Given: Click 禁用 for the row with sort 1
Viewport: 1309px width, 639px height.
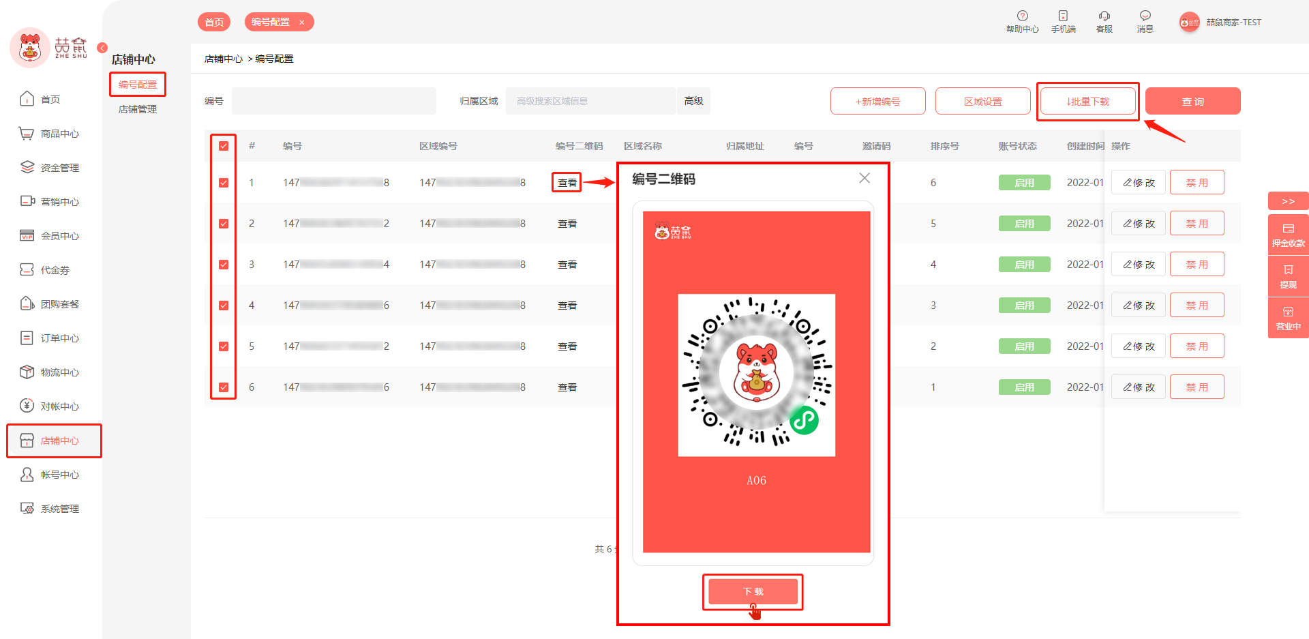Looking at the screenshot, I should click(x=1197, y=387).
